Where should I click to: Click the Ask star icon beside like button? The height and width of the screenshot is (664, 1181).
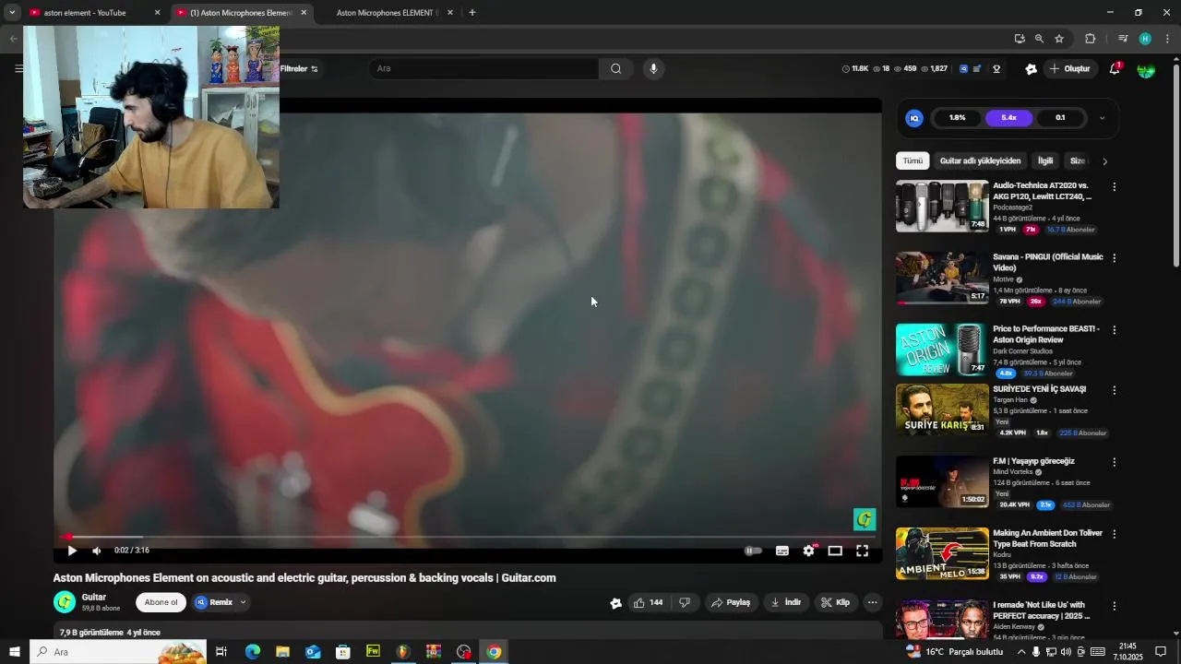coord(615,603)
